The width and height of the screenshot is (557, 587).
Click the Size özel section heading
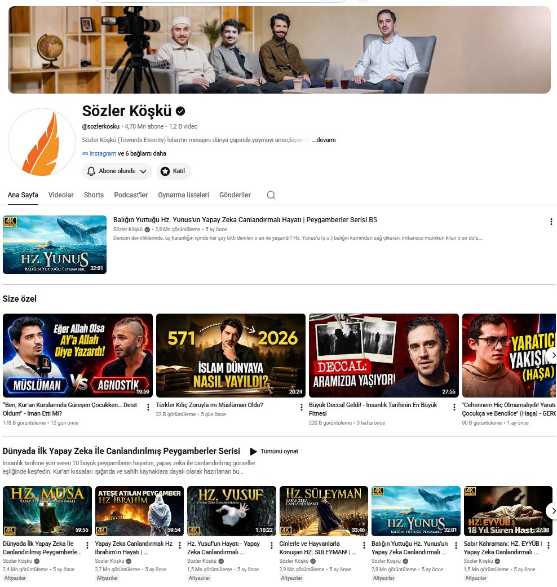[20, 299]
